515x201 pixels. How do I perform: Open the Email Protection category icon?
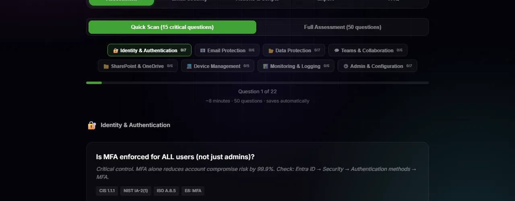pyautogui.click(x=203, y=51)
